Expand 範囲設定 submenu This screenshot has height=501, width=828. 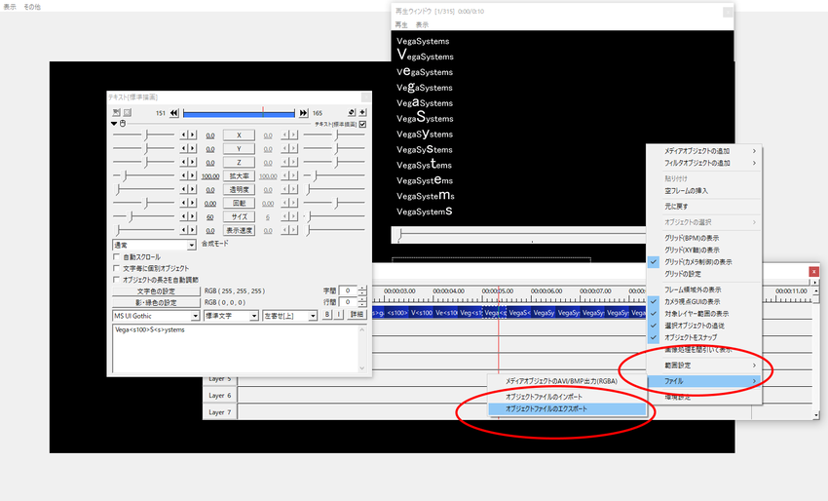[704, 366]
